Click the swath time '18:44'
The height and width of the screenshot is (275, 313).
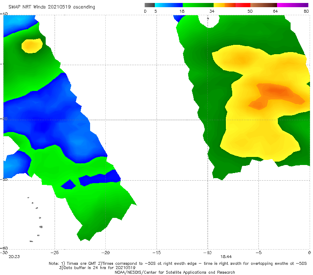226,257
